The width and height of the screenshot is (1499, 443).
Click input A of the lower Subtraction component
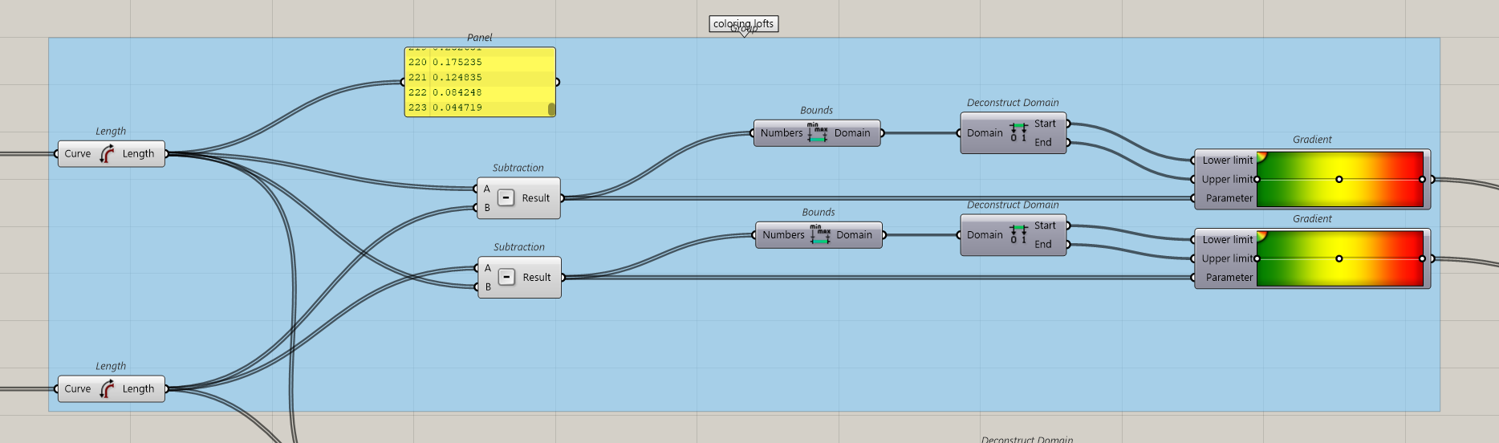tap(487, 268)
